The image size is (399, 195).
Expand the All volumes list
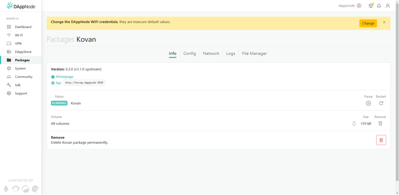tap(354, 123)
